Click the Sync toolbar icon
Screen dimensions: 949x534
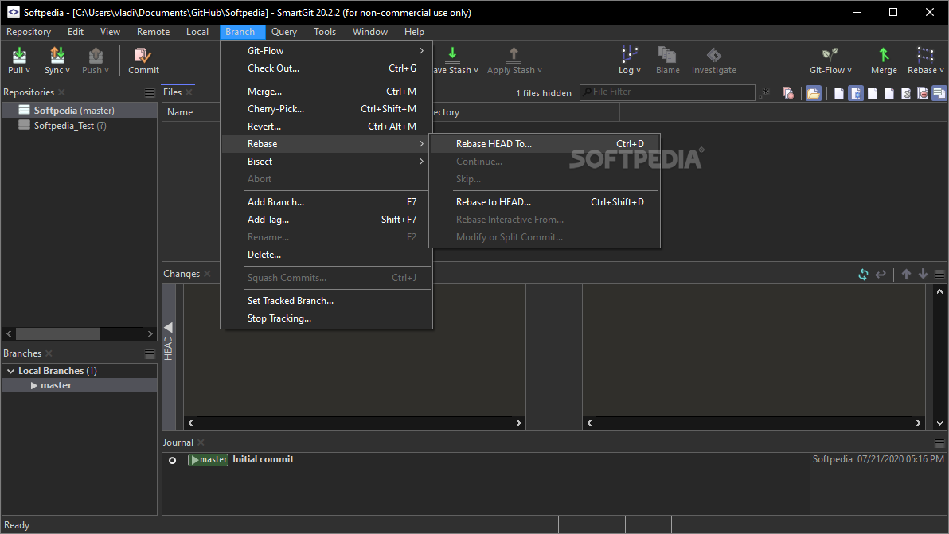point(57,55)
